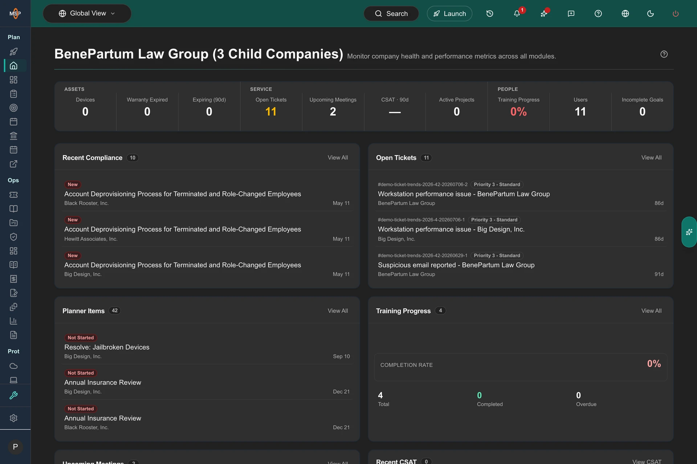The image size is (697, 464).
Task: Open the target goals sidebar icon
Action: [13, 108]
